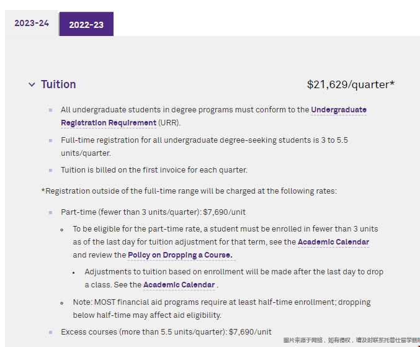This screenshot has height=347, width=420.
Task: Open the Registration Requirement link text
Action: coord(109,123)
